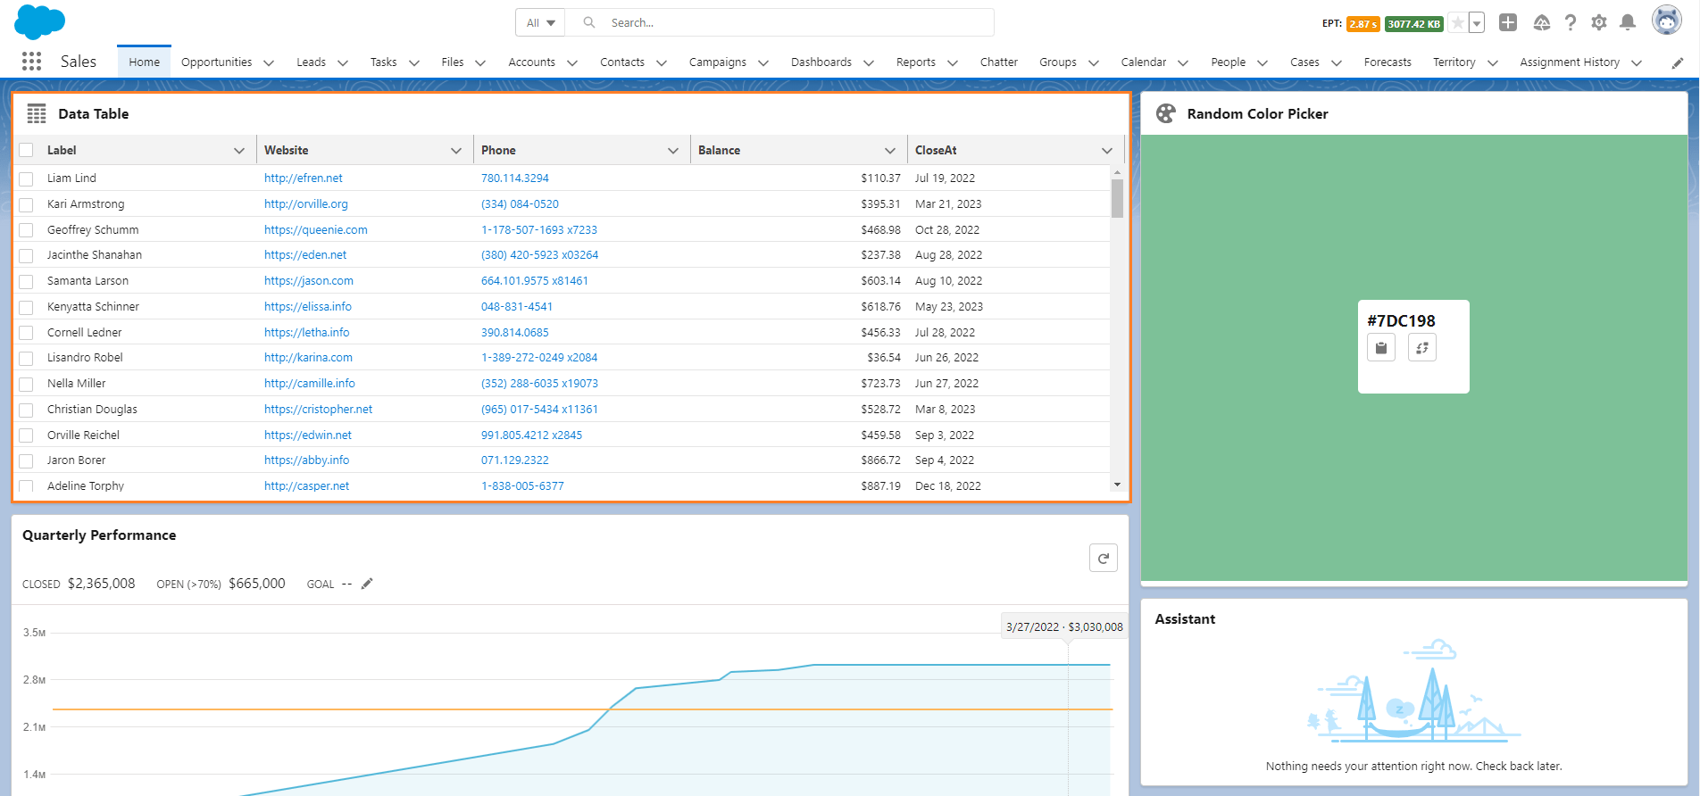Open the notifications bell
The image size is (1700, 796).
pos(1627,22)
